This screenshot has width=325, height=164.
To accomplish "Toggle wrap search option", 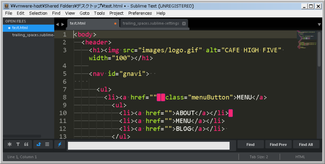I will click(39, 145).
